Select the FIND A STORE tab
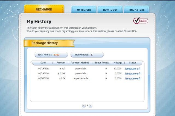The height and width of the screenshot is (116, 175). pos(136,10)
